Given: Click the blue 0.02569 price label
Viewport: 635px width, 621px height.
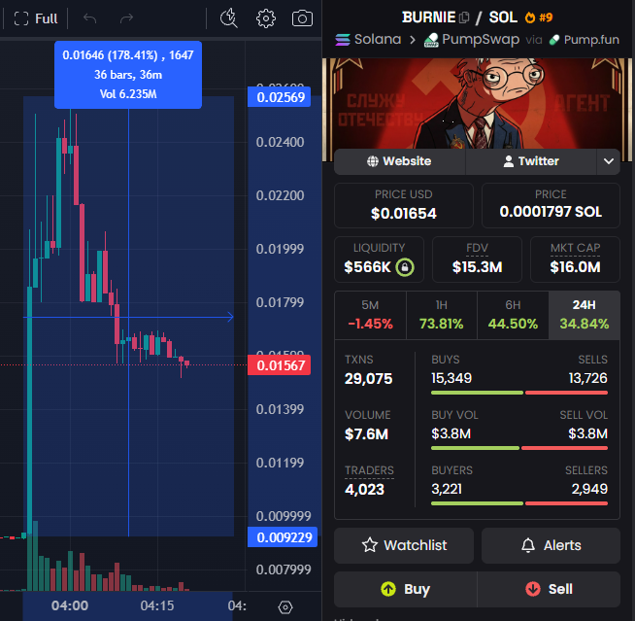Looking at the screenshot, I should pos(280,97).
